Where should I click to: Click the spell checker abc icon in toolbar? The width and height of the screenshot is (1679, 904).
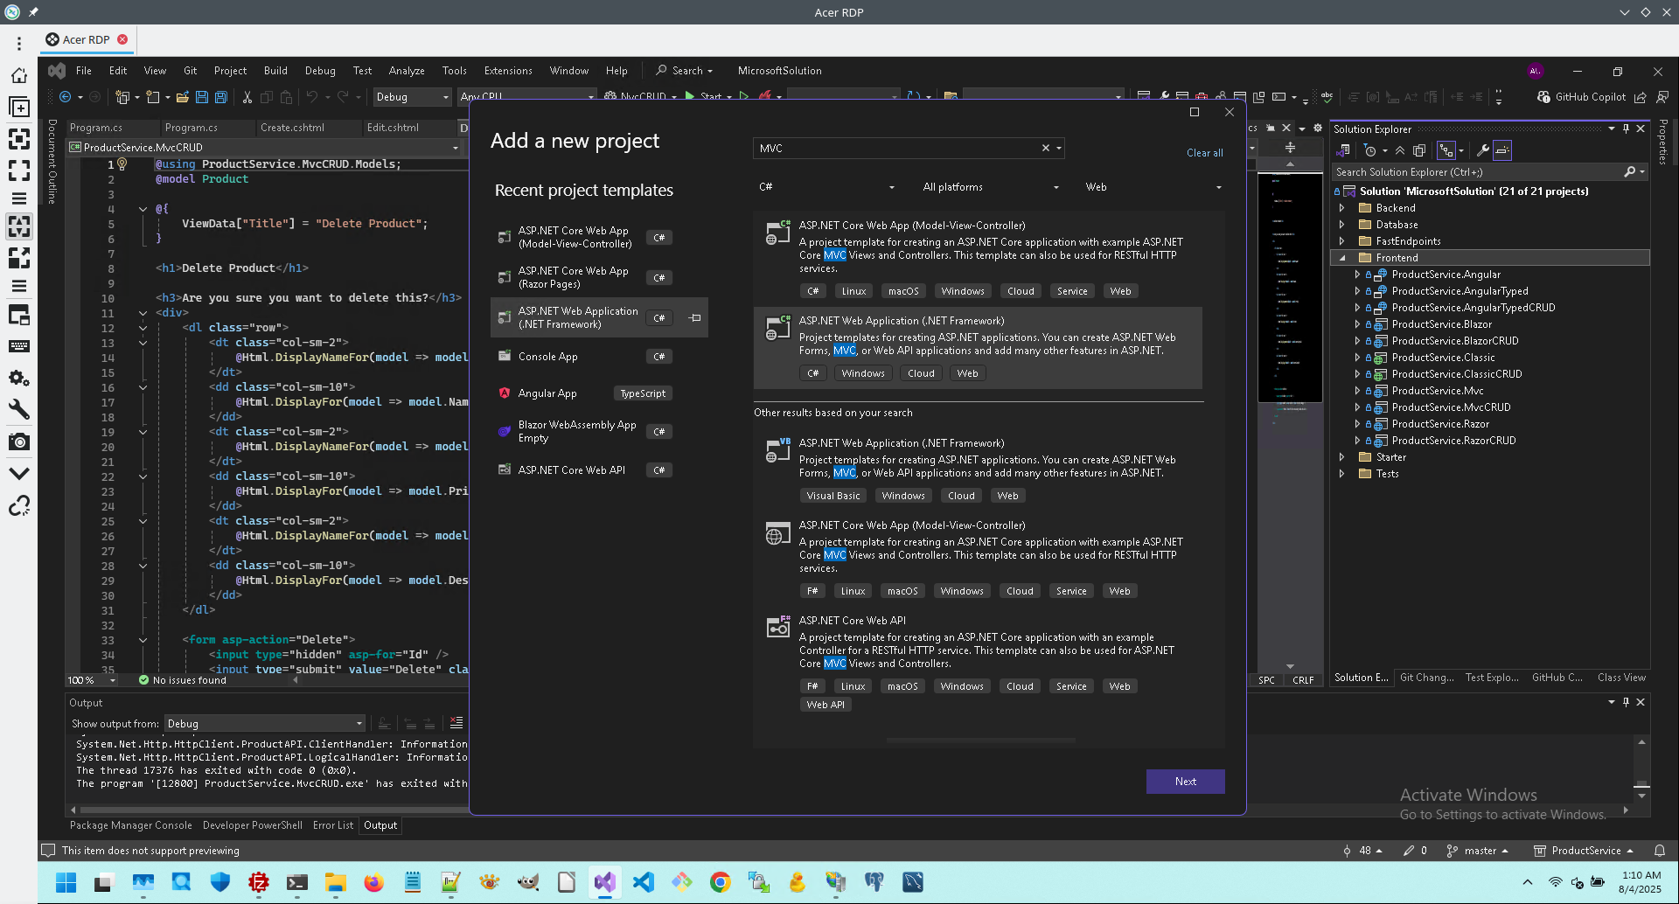1327,97
